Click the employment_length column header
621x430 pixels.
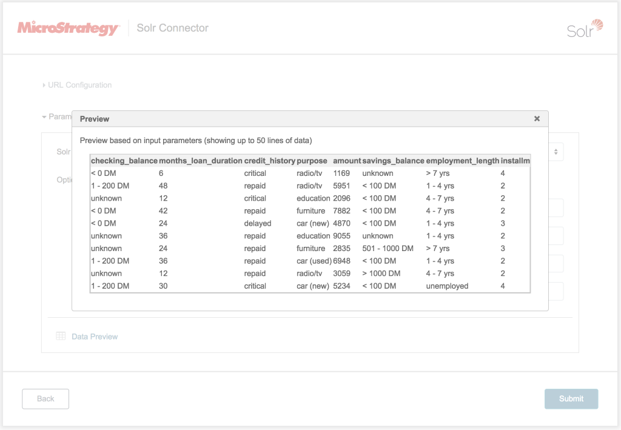pyautogui.click(x=462, y=161)
